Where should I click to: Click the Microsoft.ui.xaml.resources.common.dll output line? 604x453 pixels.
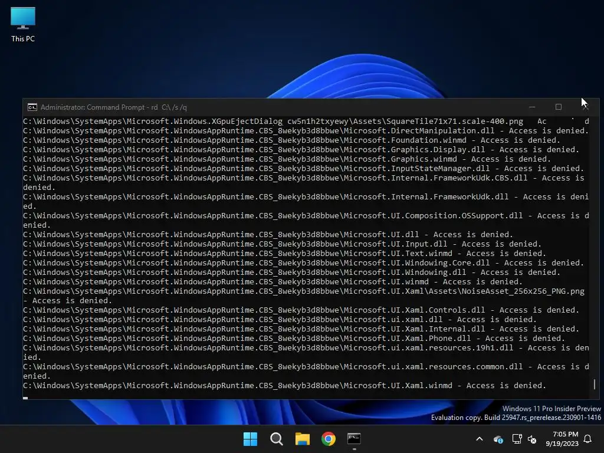306,372
